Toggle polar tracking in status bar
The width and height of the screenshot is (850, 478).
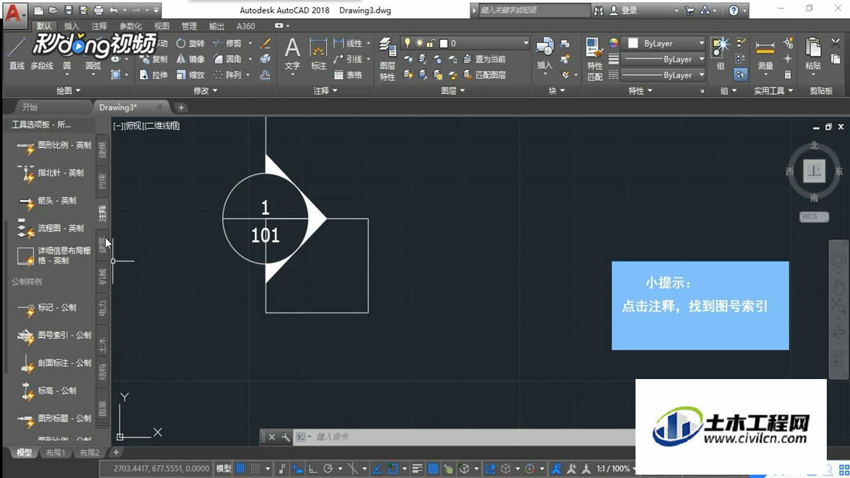pos(328,469)
